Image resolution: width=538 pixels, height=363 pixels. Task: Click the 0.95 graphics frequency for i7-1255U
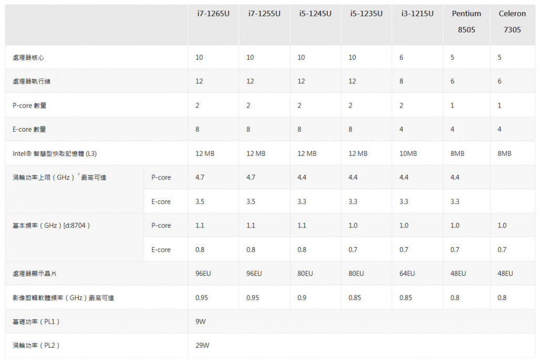(253, 297)
